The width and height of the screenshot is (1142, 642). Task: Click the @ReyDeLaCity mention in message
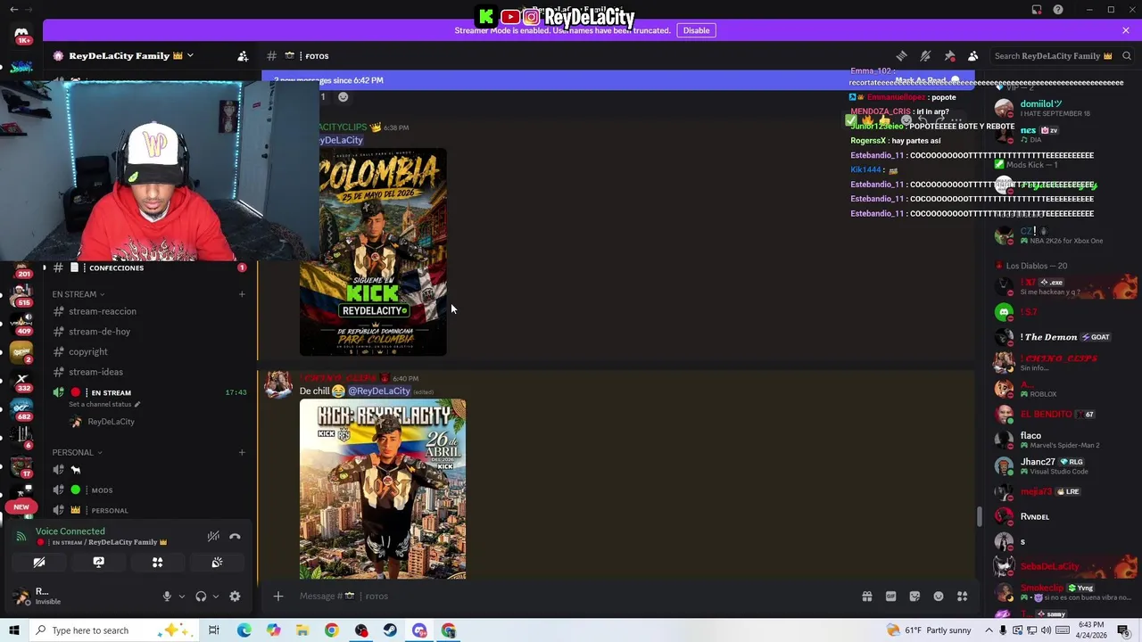[x=379, y=391]
